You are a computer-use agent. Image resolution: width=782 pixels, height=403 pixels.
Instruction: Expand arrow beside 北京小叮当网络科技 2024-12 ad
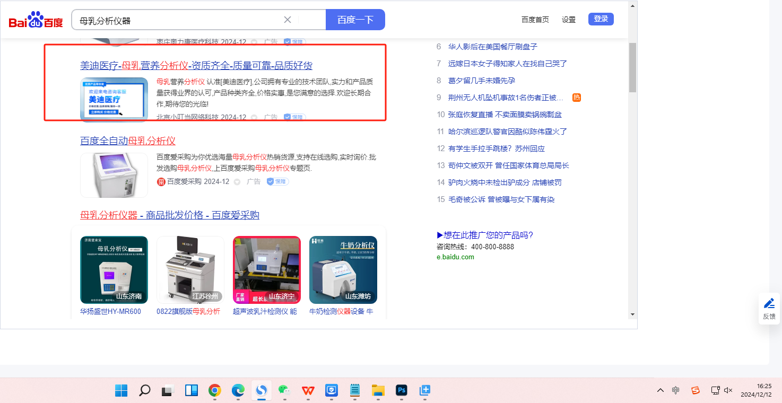[254, 117]
